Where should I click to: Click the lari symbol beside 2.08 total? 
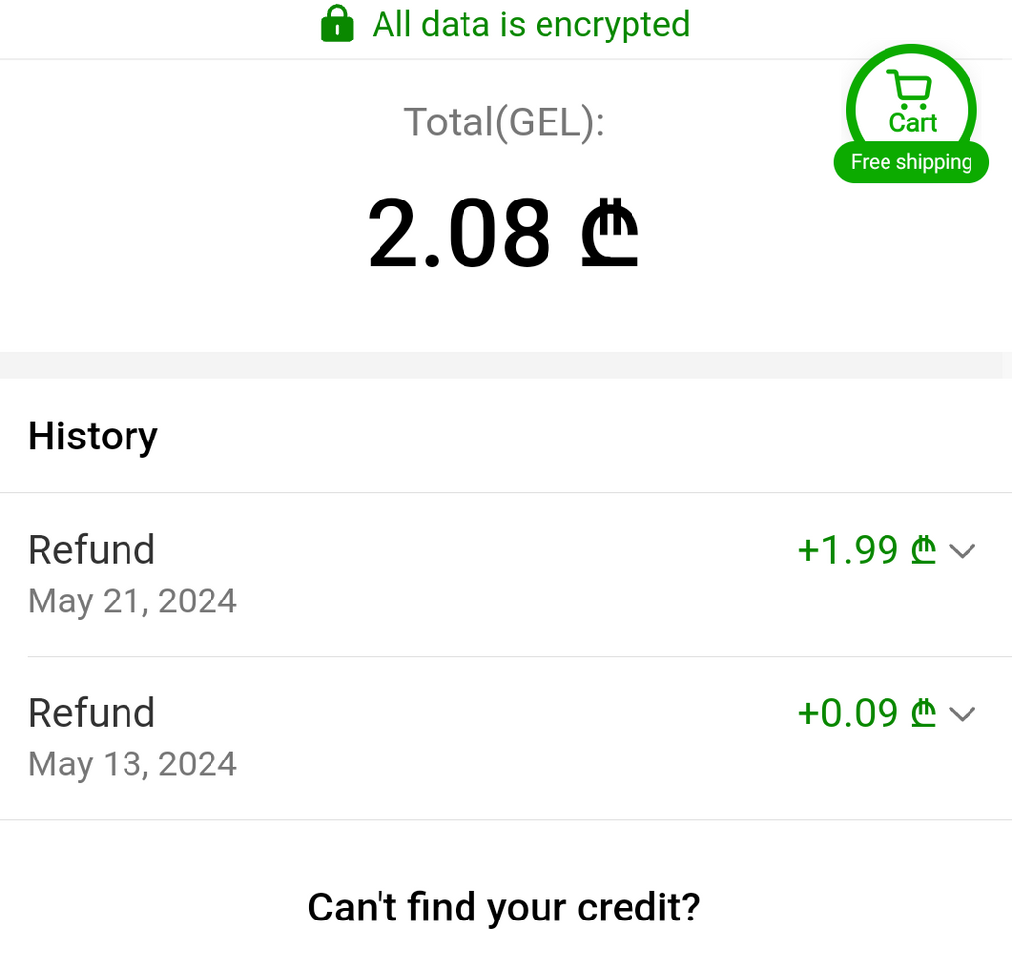point(609,234)
